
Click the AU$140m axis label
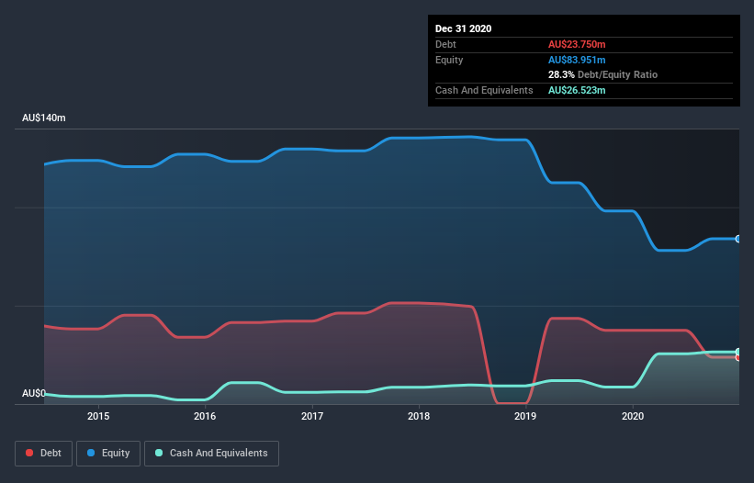click(44, 118)
